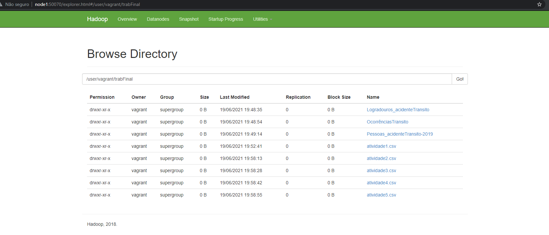Click the Size column header
This screenshot has height=235, width=549.
click(204, 97)
